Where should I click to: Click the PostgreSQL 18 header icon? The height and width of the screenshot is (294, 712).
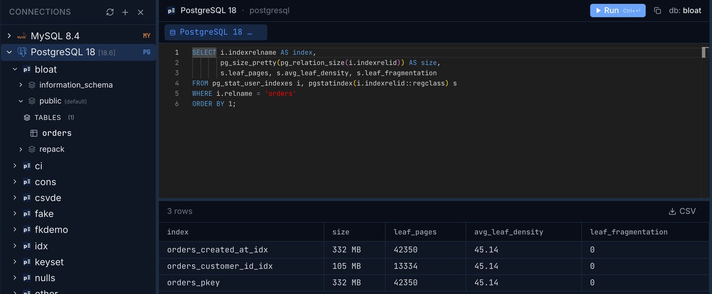coord(171,10)
